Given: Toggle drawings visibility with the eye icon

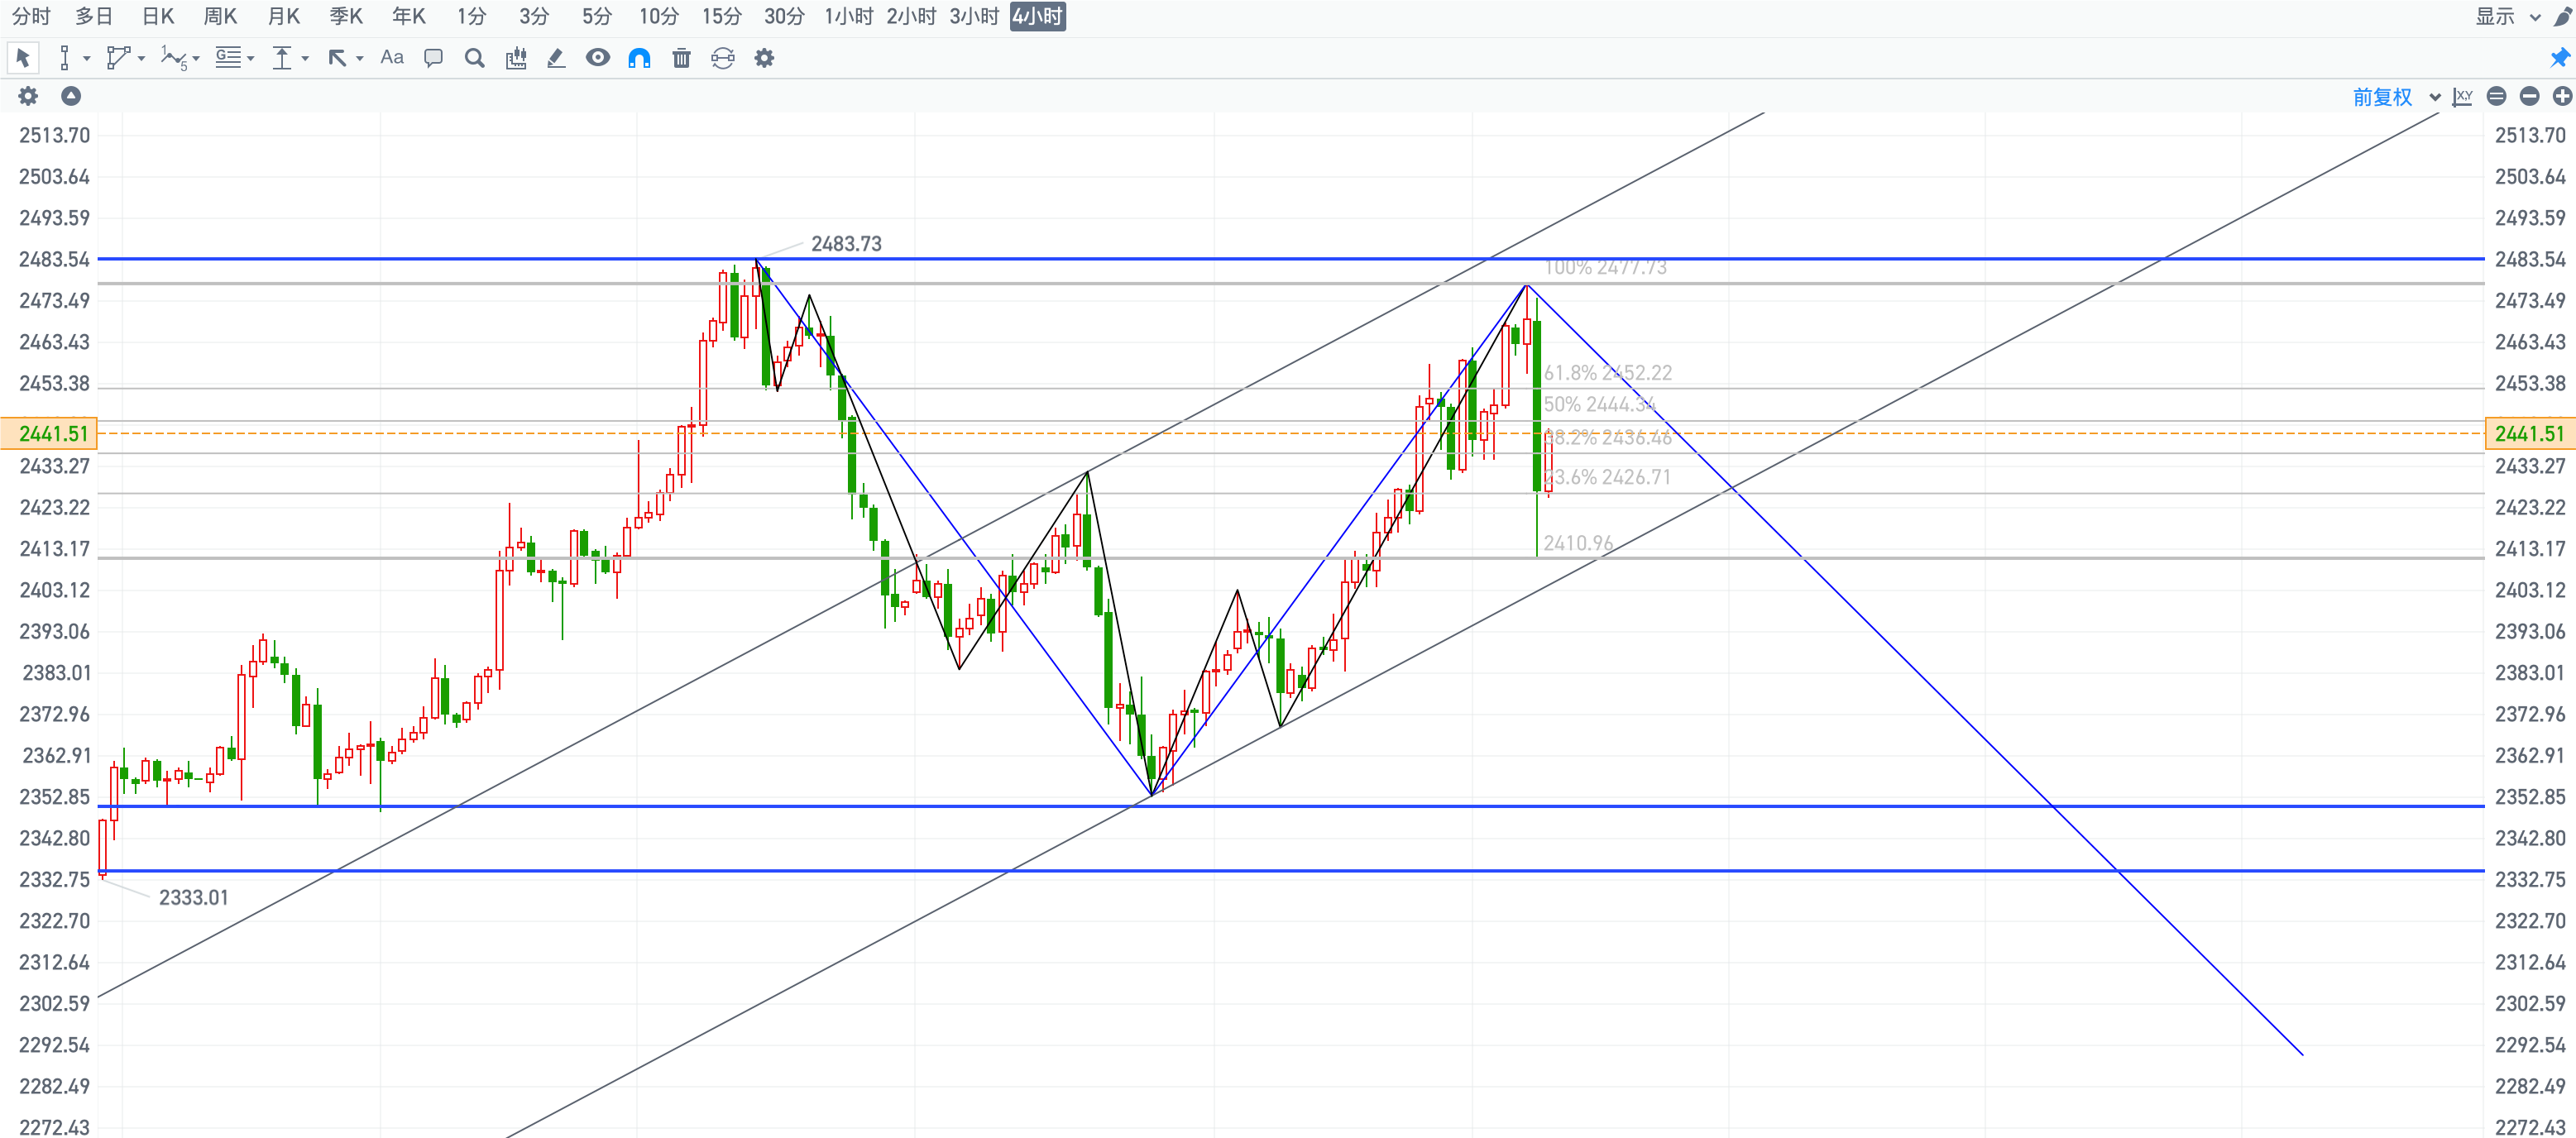Looking at the screenshot, I should 598,57.
